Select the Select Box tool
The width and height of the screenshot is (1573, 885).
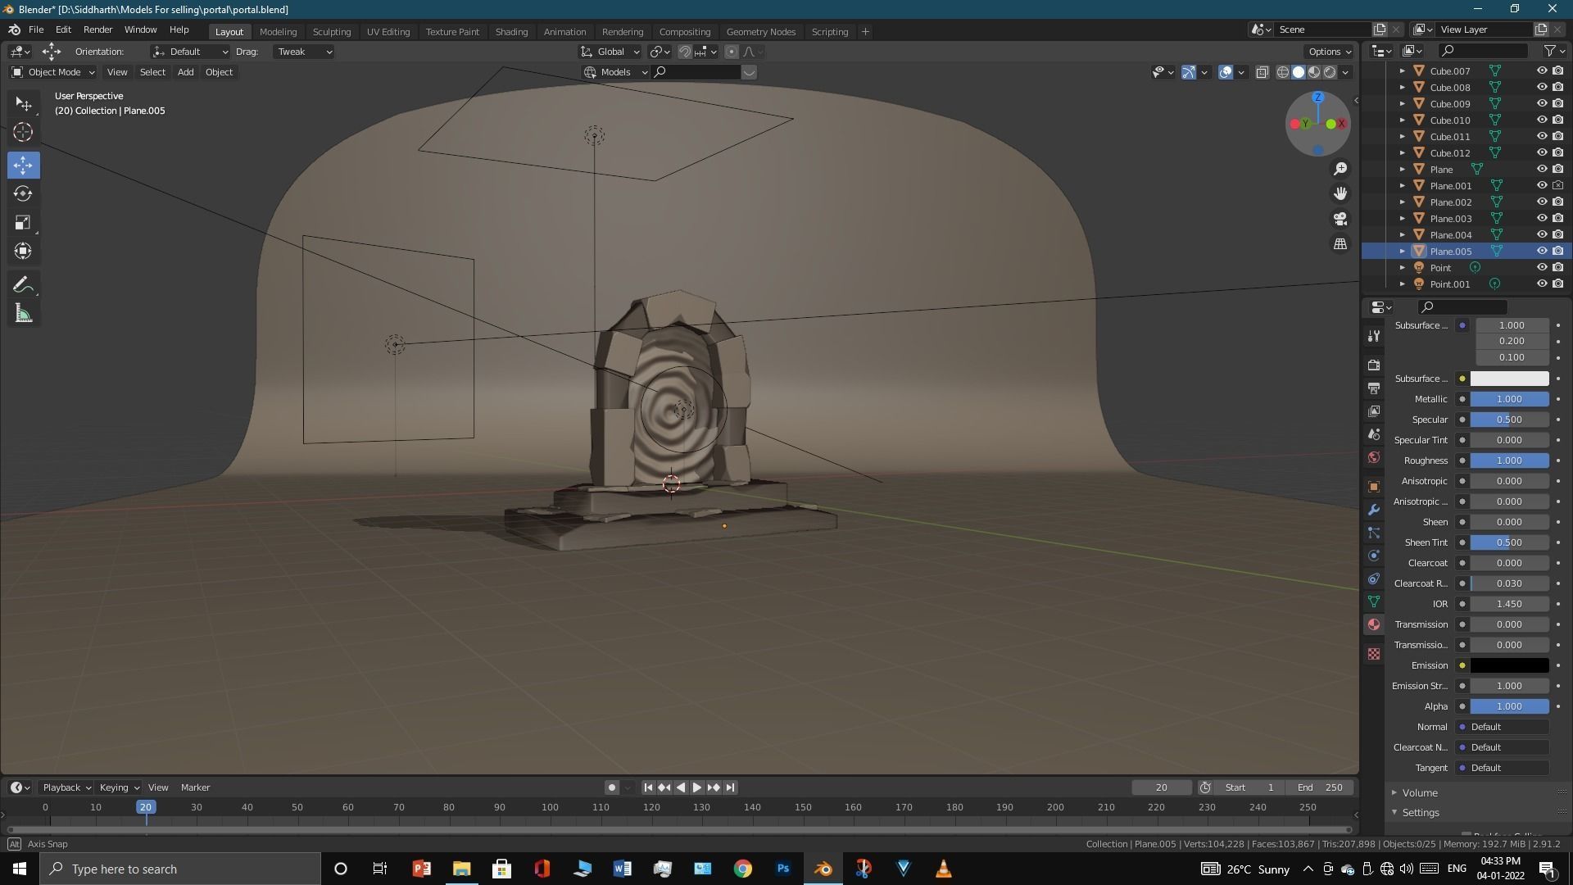pos(23,104)
